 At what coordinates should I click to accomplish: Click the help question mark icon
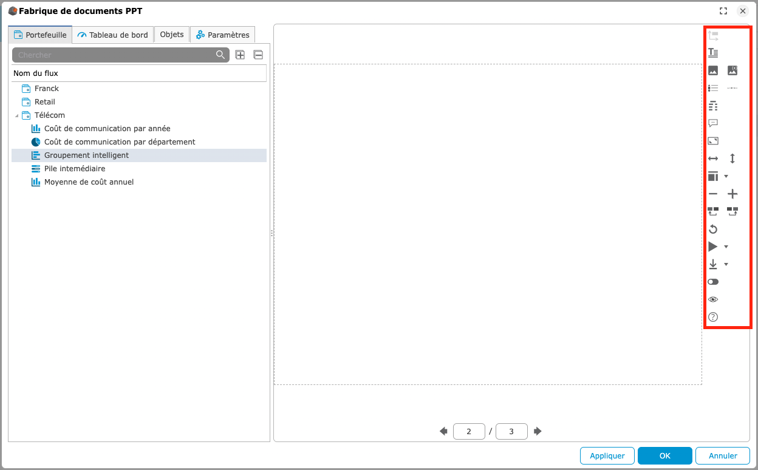click(x=713, y=317)
